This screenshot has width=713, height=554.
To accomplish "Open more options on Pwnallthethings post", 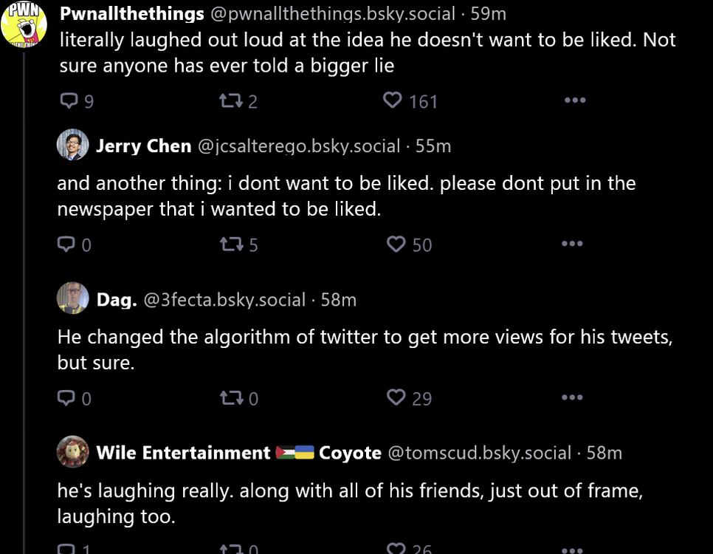I will [x=574, y=100].
